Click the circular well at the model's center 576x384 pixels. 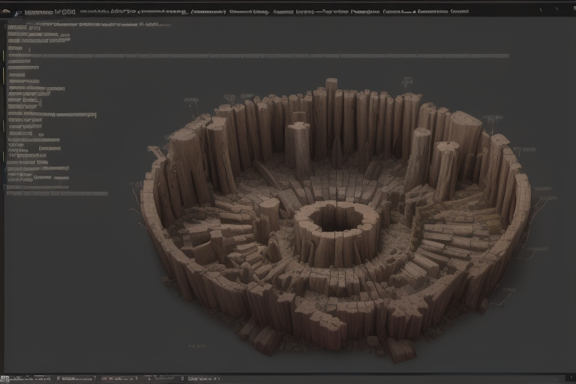[x=336, y=218]
